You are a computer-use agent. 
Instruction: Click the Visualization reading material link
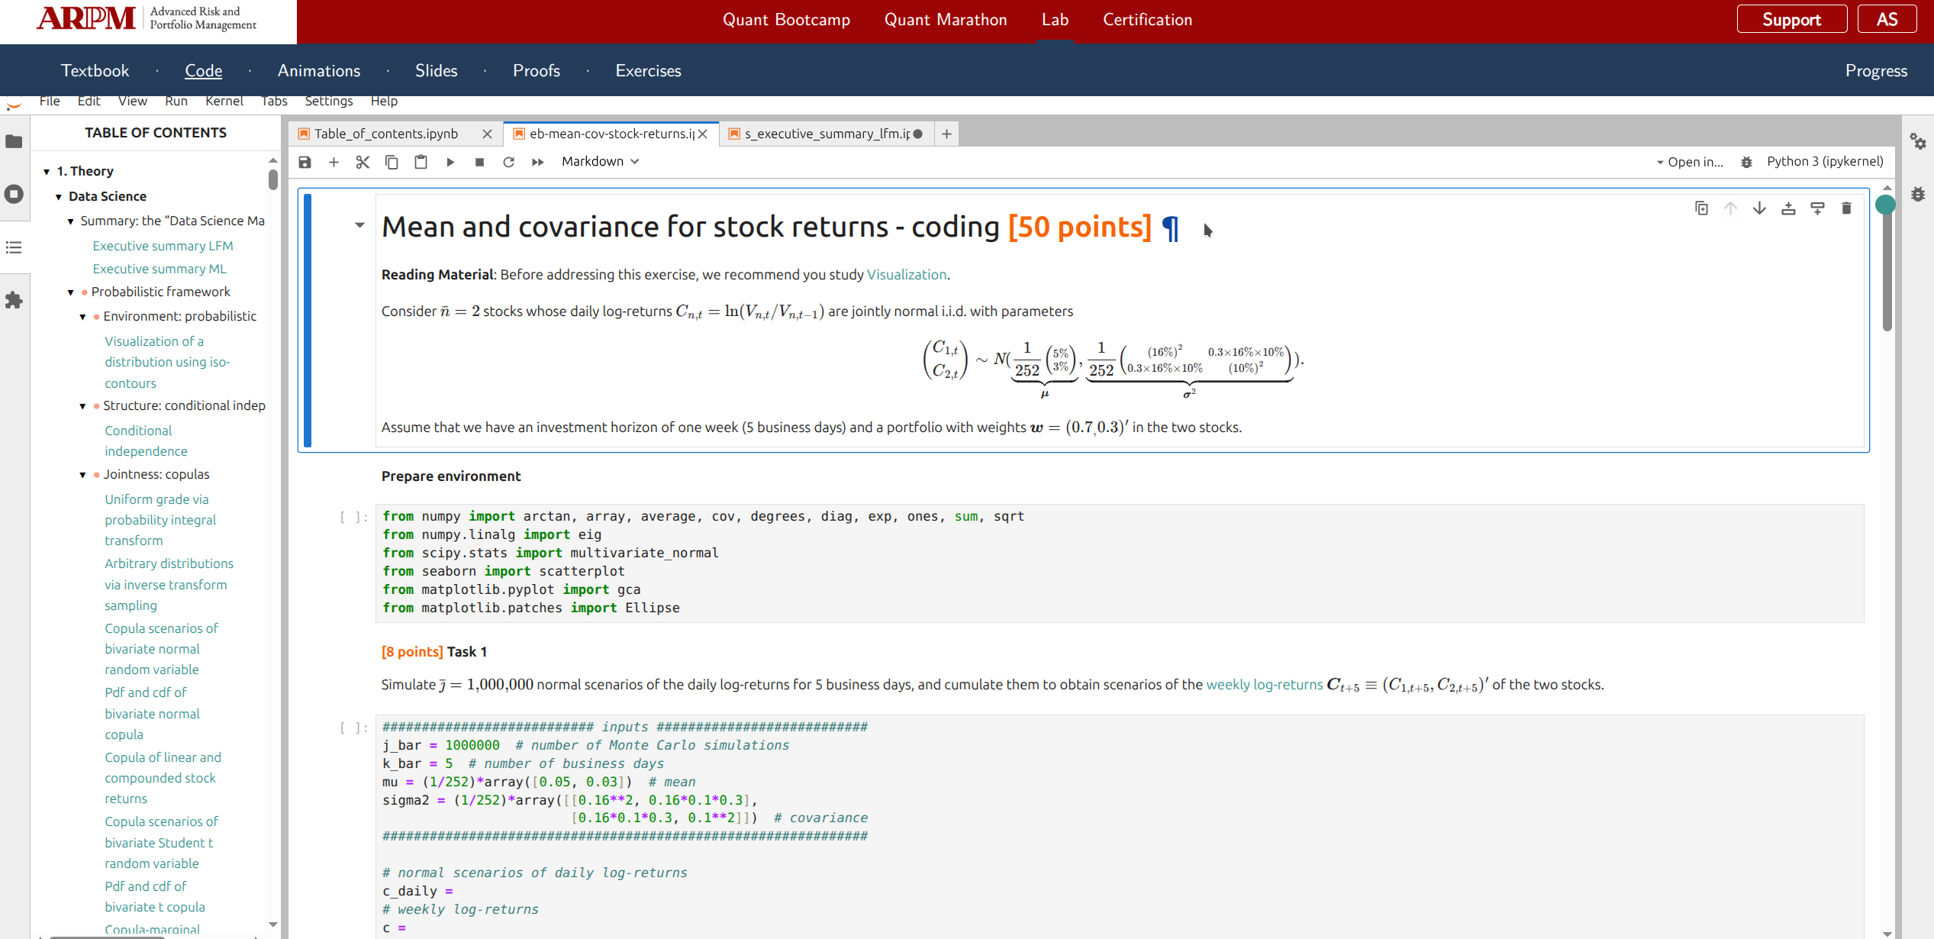point(907,274)
